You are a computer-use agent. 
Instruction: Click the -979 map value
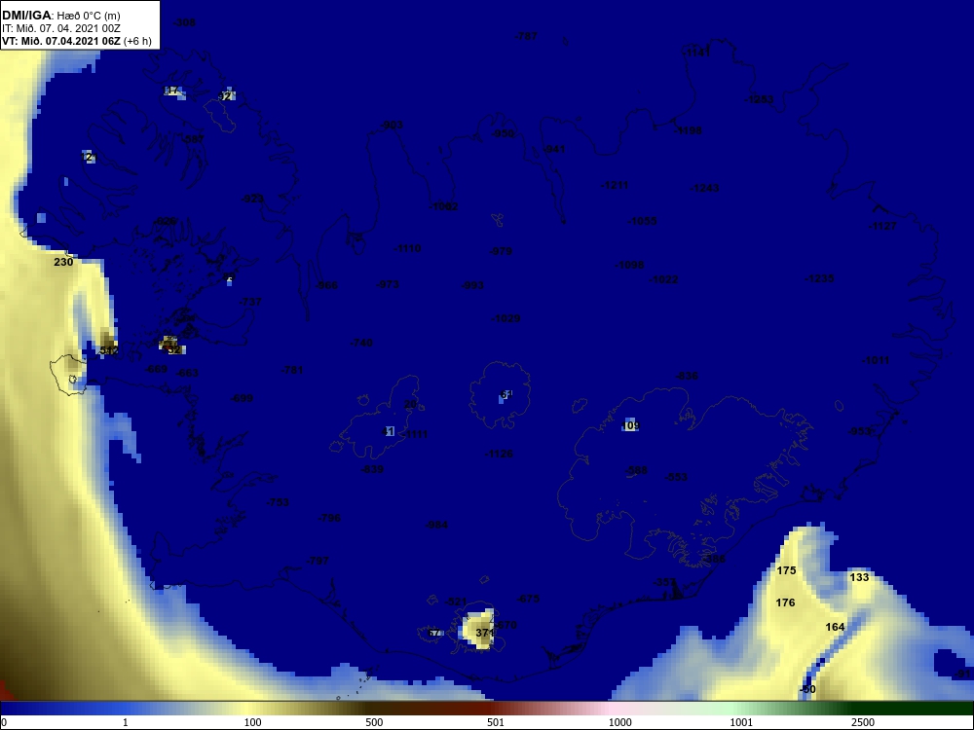[x=501, y=251]
